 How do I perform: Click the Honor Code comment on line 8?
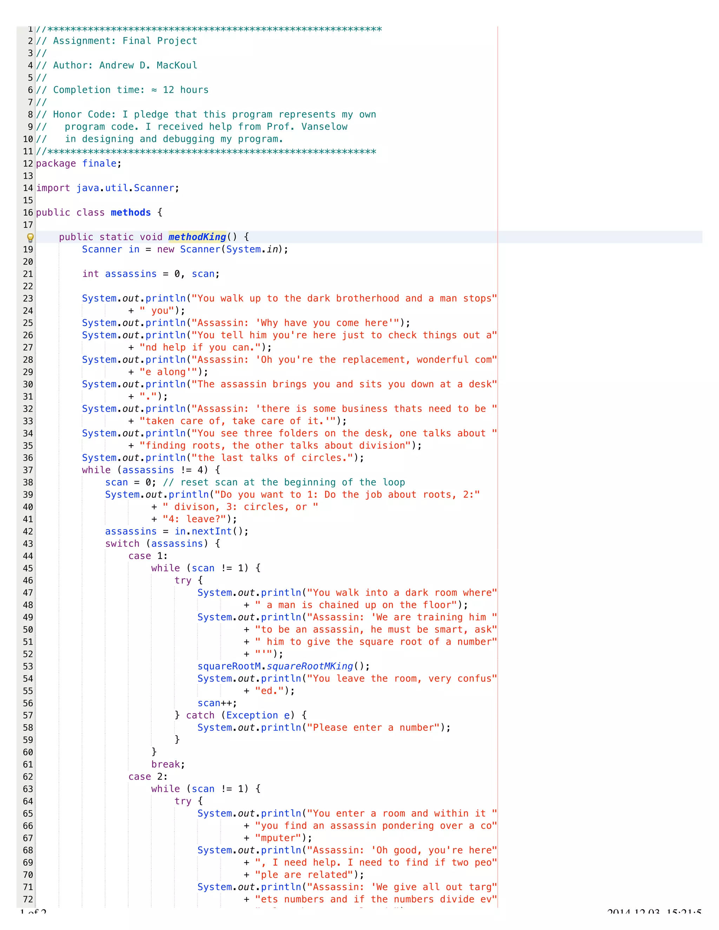[206, 114]
